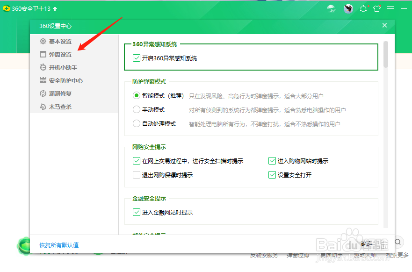Click 弹窗过滤 in main window bottom bar
This screenshot has height=272, width=412.
click(298, 255)
